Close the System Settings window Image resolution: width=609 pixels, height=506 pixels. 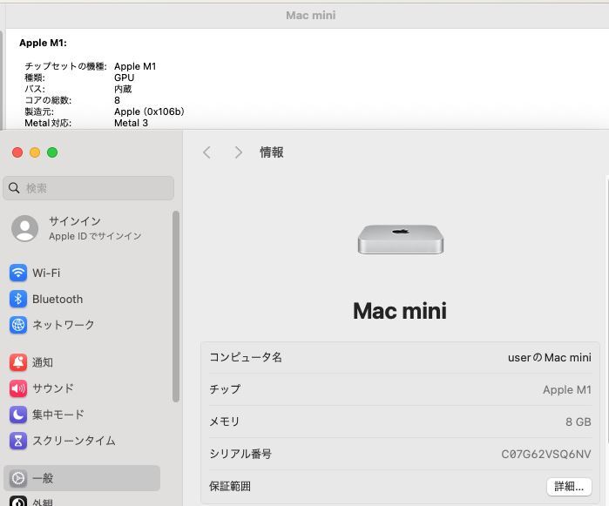[17, 152]
